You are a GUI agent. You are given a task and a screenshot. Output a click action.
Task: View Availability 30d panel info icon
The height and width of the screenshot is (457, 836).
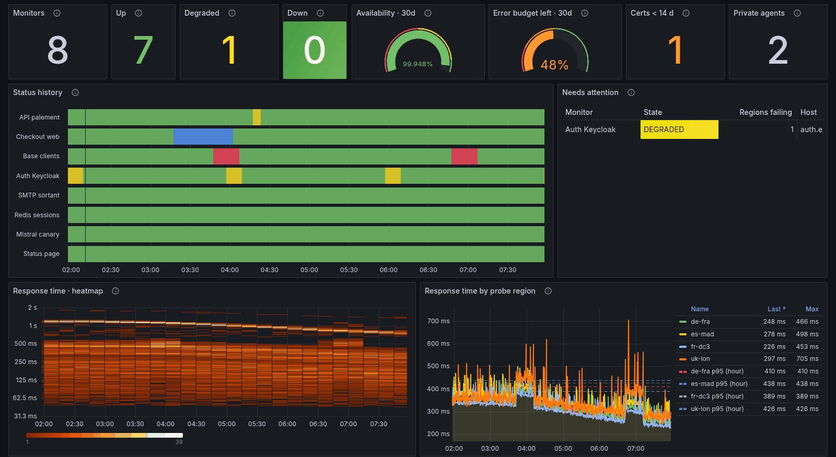tap(428, 13)
